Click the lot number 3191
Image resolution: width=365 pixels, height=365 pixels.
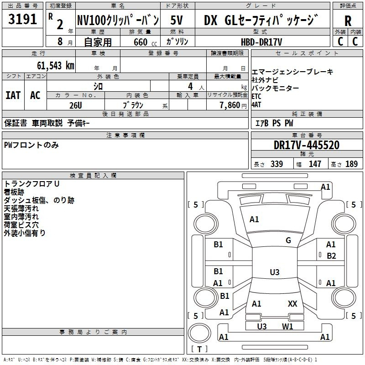pyautogui.click(x=22, y=20)
